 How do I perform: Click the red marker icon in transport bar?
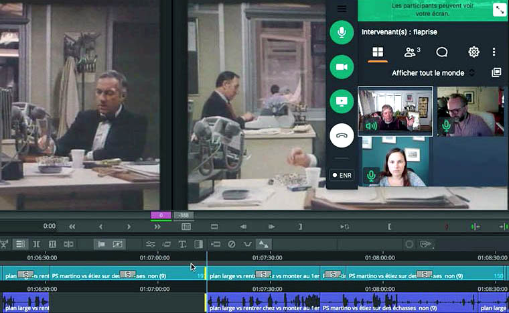point(447,227)
